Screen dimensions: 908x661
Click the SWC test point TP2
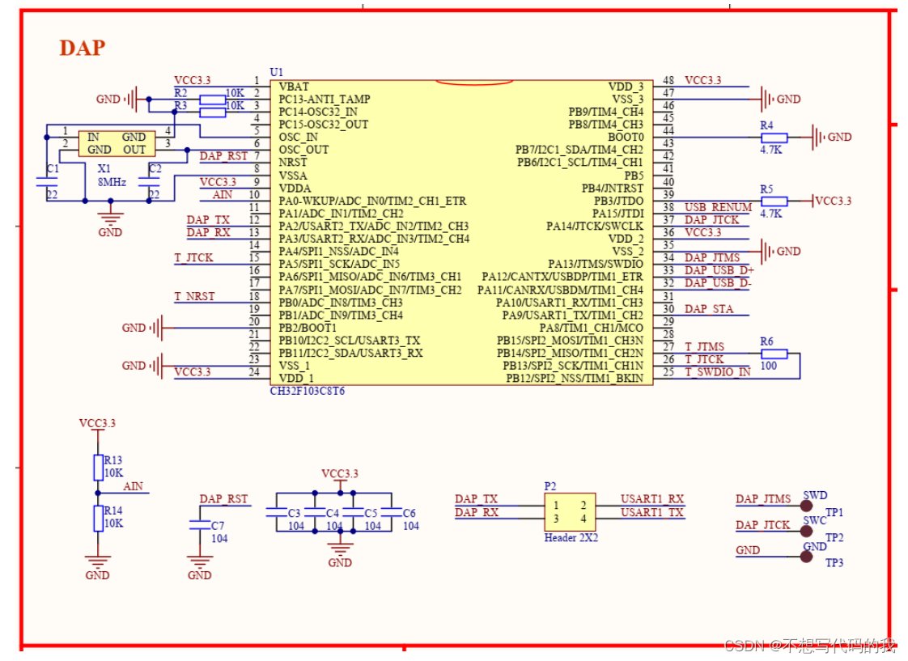(806, 531)
